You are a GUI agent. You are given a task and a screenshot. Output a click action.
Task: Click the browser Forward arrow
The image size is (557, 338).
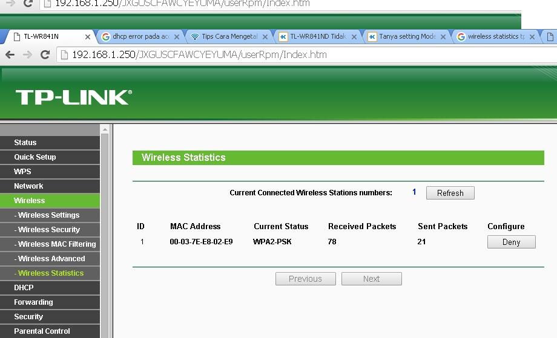point(27,54)
